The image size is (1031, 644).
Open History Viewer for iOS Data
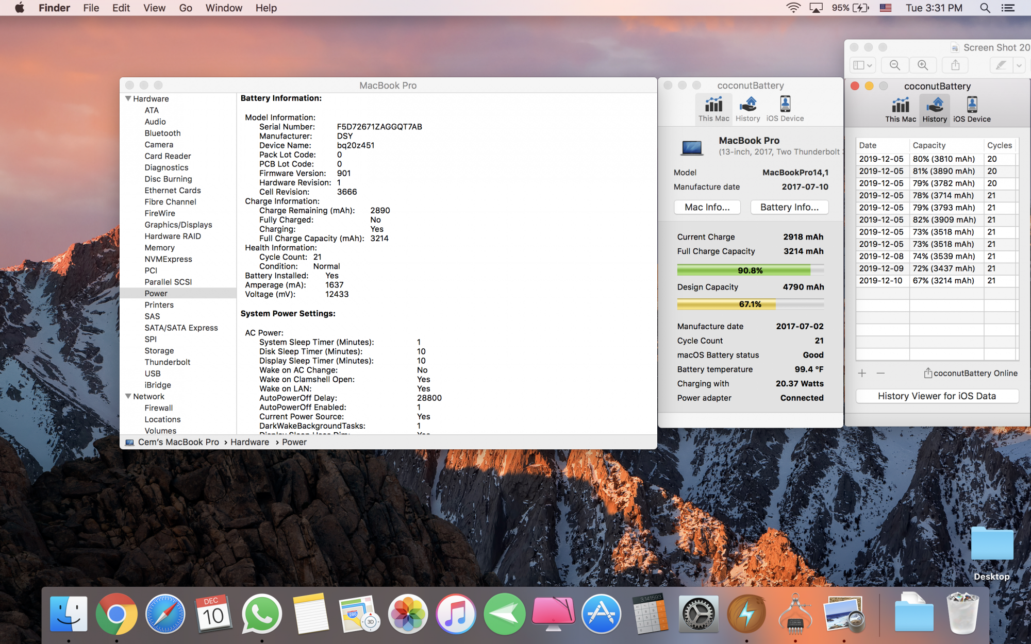pos(937,396)
